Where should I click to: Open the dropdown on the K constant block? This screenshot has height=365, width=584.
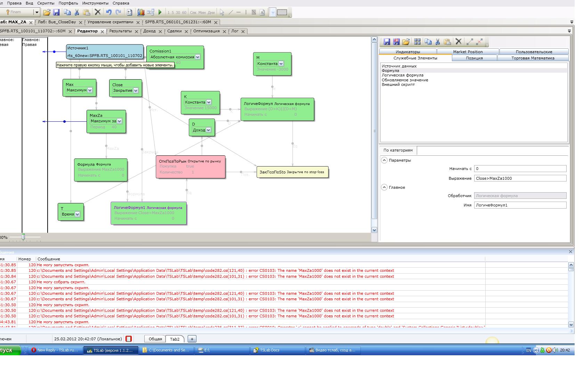(x=209, y=102)
